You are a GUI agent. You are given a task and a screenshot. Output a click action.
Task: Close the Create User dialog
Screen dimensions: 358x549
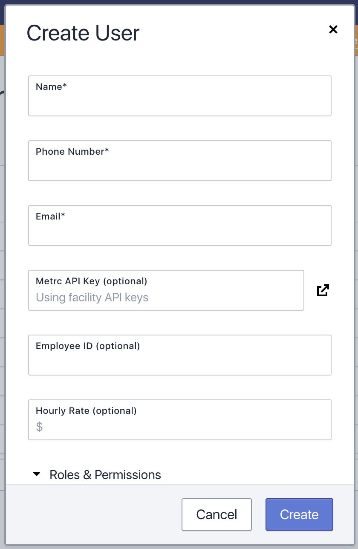click(x=333, y=29)
